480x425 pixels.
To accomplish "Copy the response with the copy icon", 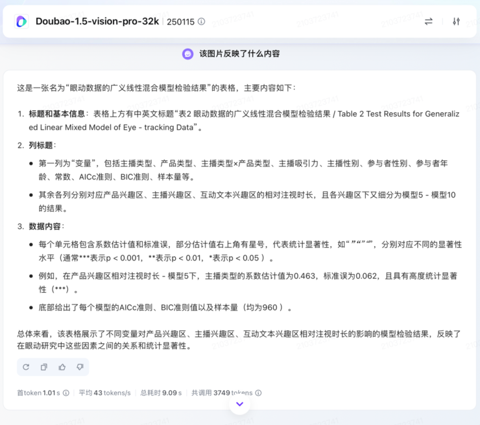I will tap(44, 367).
